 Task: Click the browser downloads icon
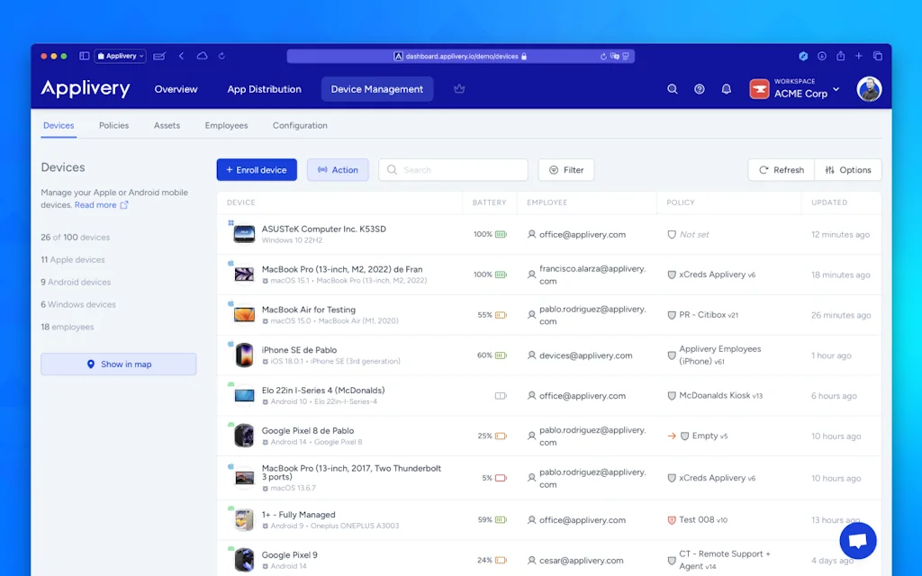821,56
